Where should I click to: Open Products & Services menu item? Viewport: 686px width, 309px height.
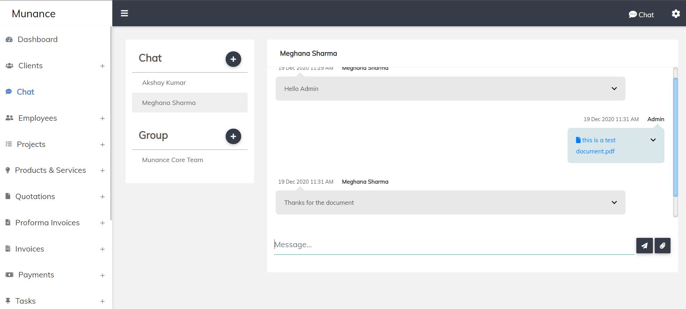50,170
